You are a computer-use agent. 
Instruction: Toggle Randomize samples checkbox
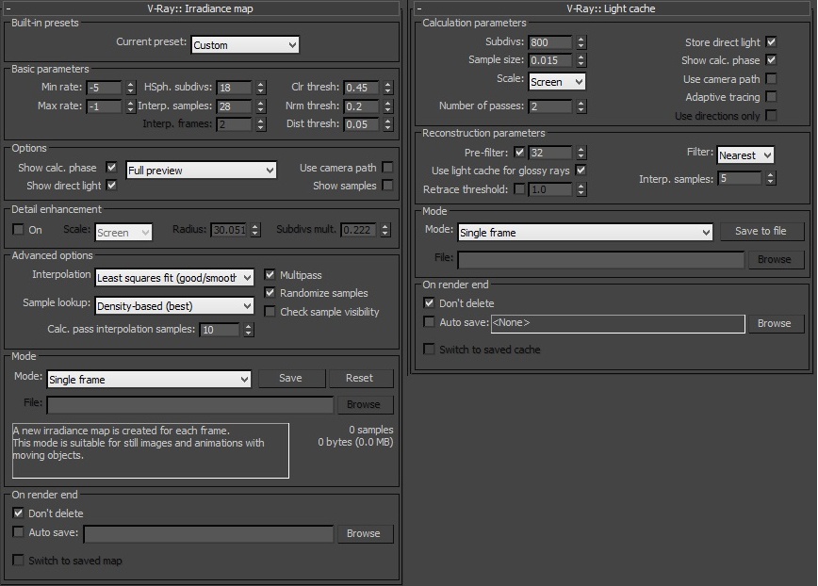click(270, 292)
